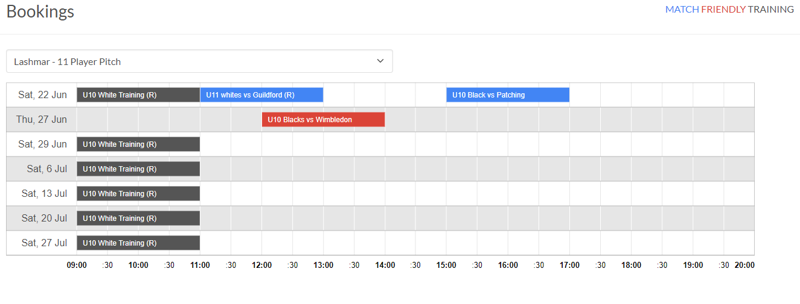The height and width of the screenshot is (304, 800).
Task: Open U10 White Training on 6 Jul
Action: (x=138, y=169)
